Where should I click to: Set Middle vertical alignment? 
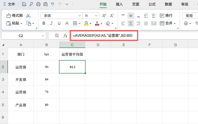(131, 16)
